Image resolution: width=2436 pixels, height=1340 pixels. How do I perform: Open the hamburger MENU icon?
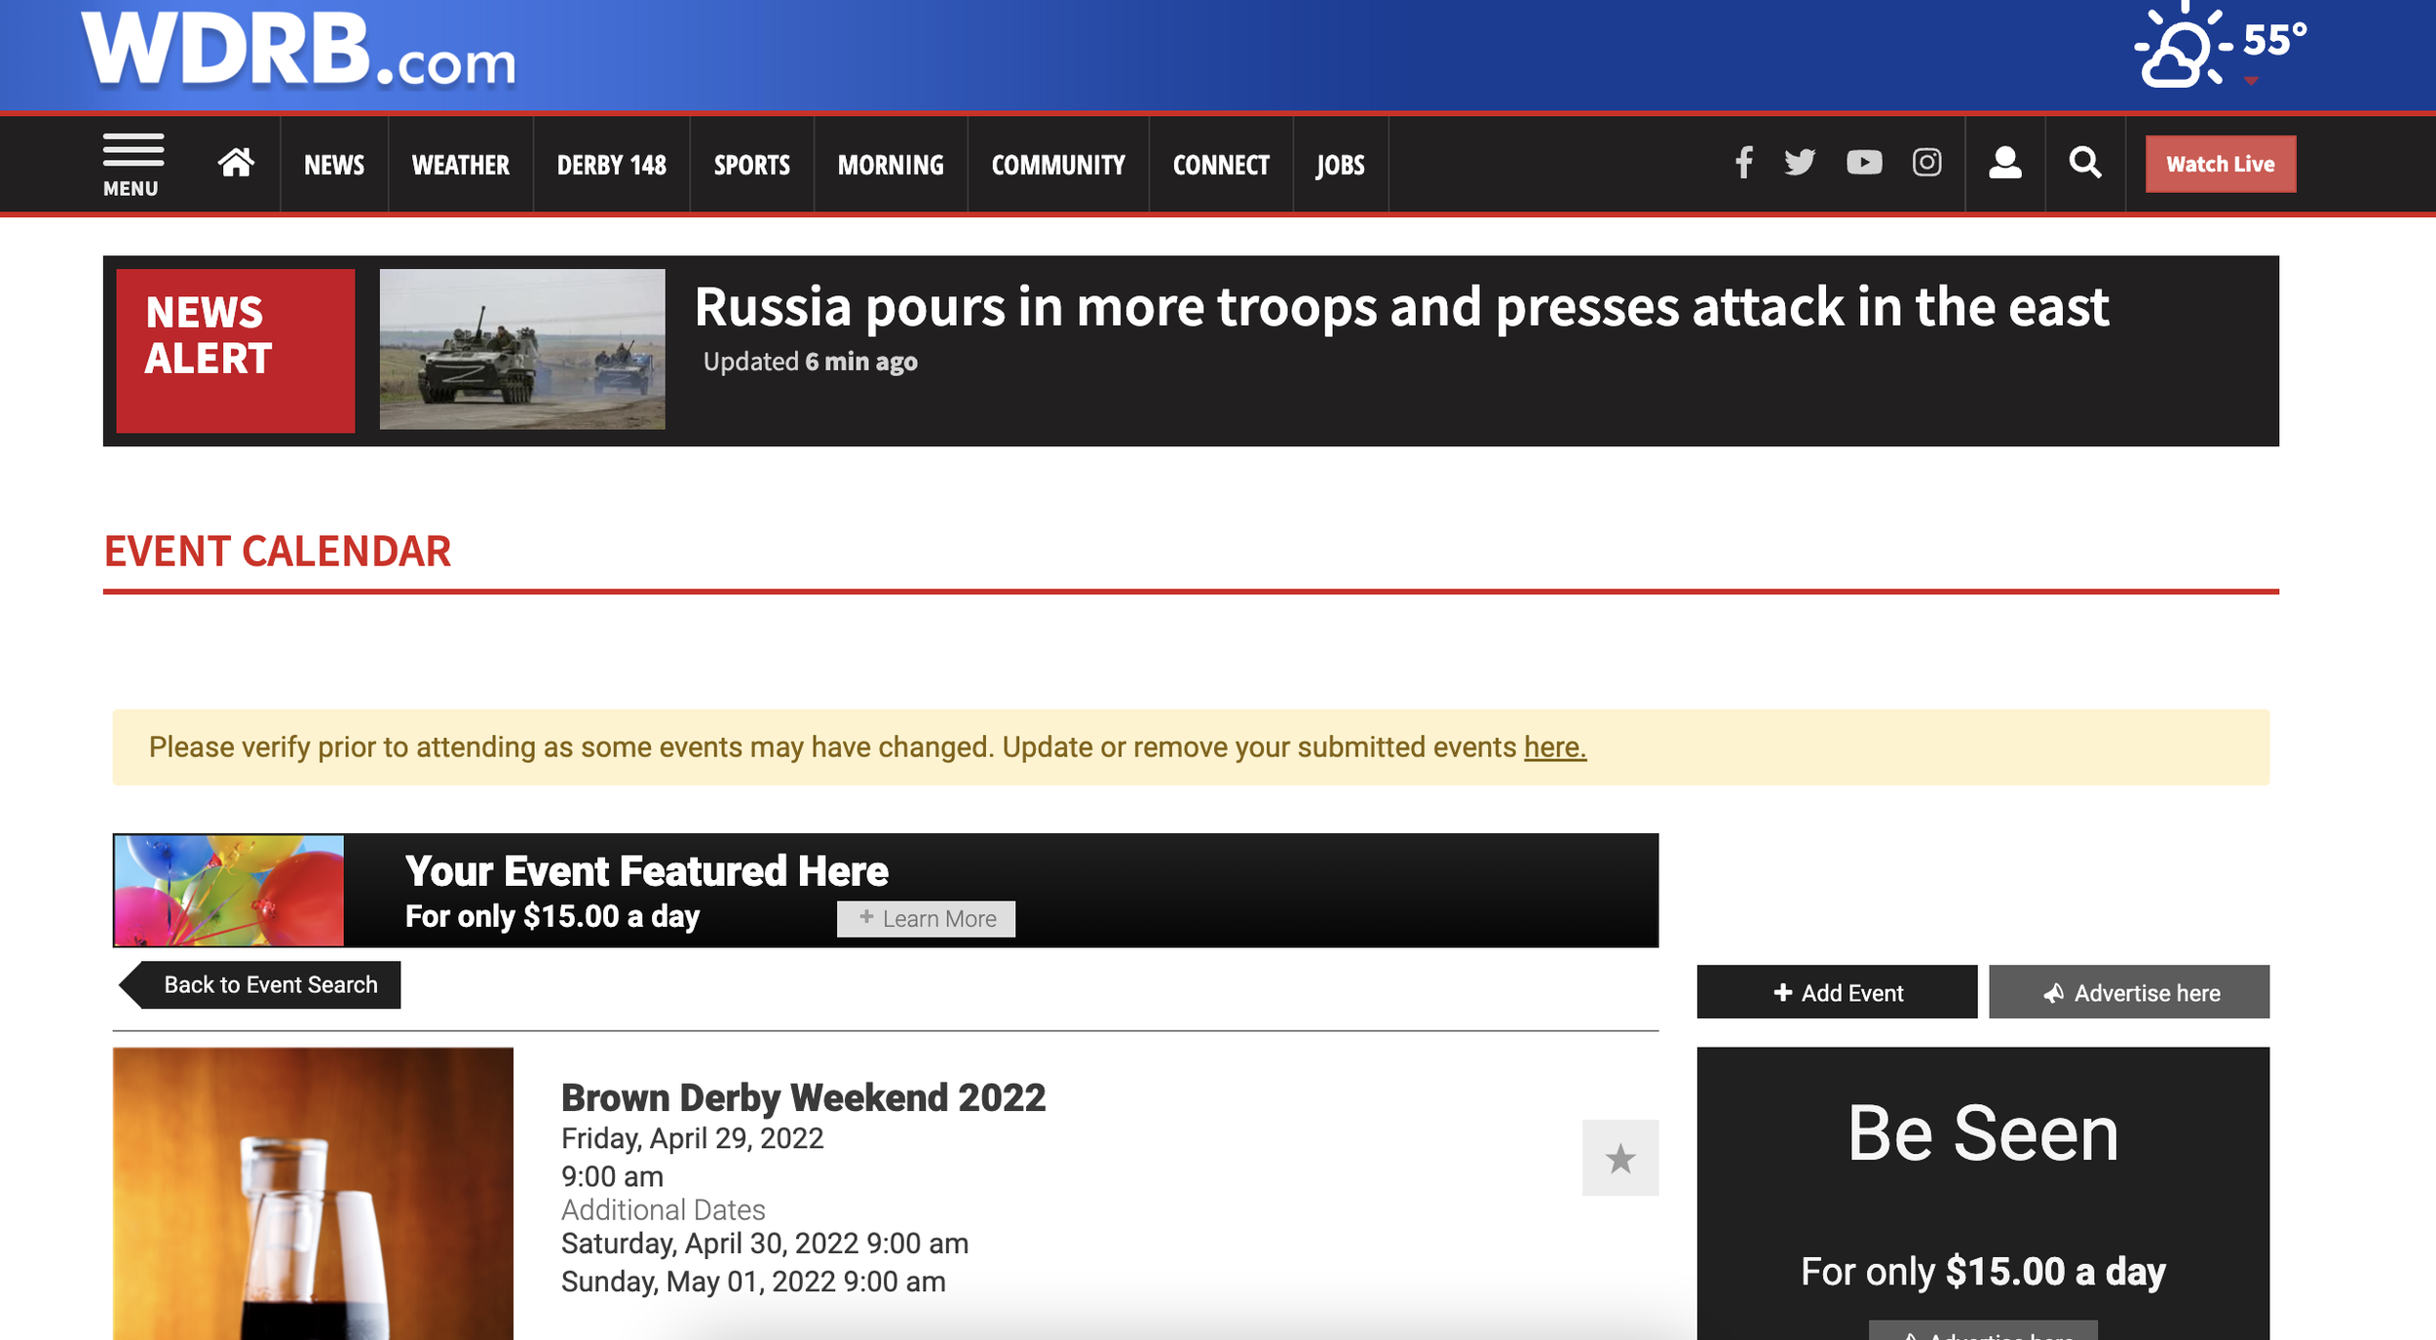tap(133, 165)
